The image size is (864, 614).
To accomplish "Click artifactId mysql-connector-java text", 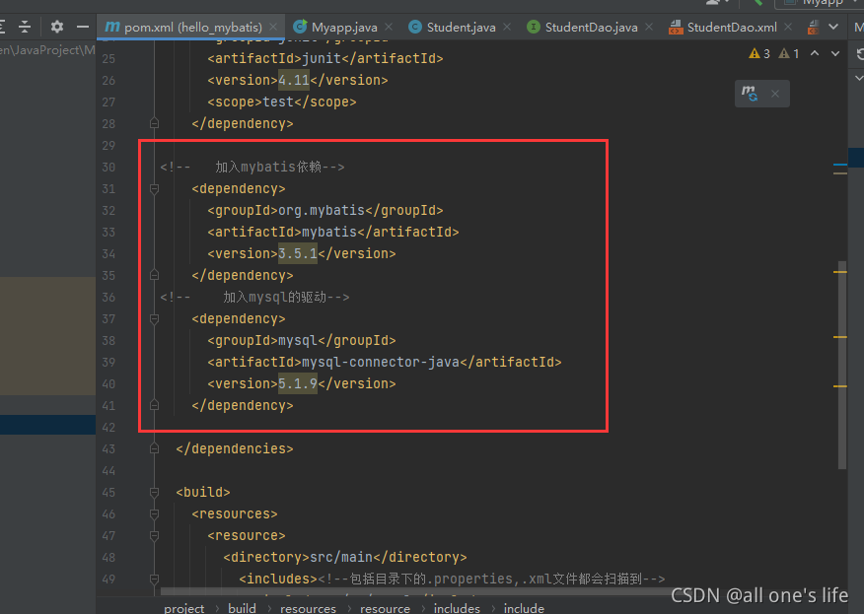I will click(380, 363).
